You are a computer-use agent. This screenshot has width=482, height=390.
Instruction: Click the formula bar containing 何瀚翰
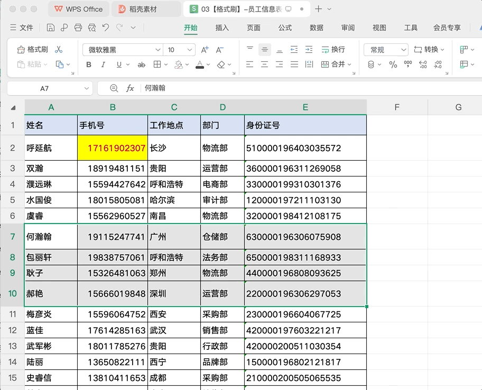(312, 88)
